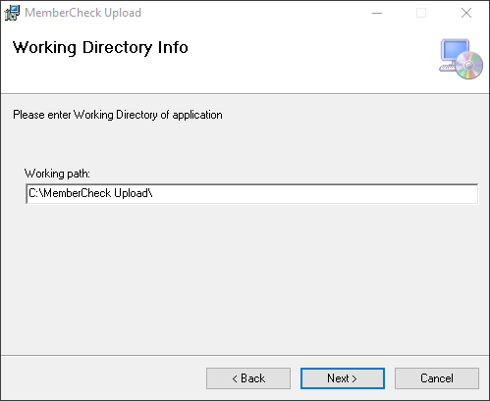Place cursor after "C:\MemberCheck Upload\" path text

(x=153, y=193)
